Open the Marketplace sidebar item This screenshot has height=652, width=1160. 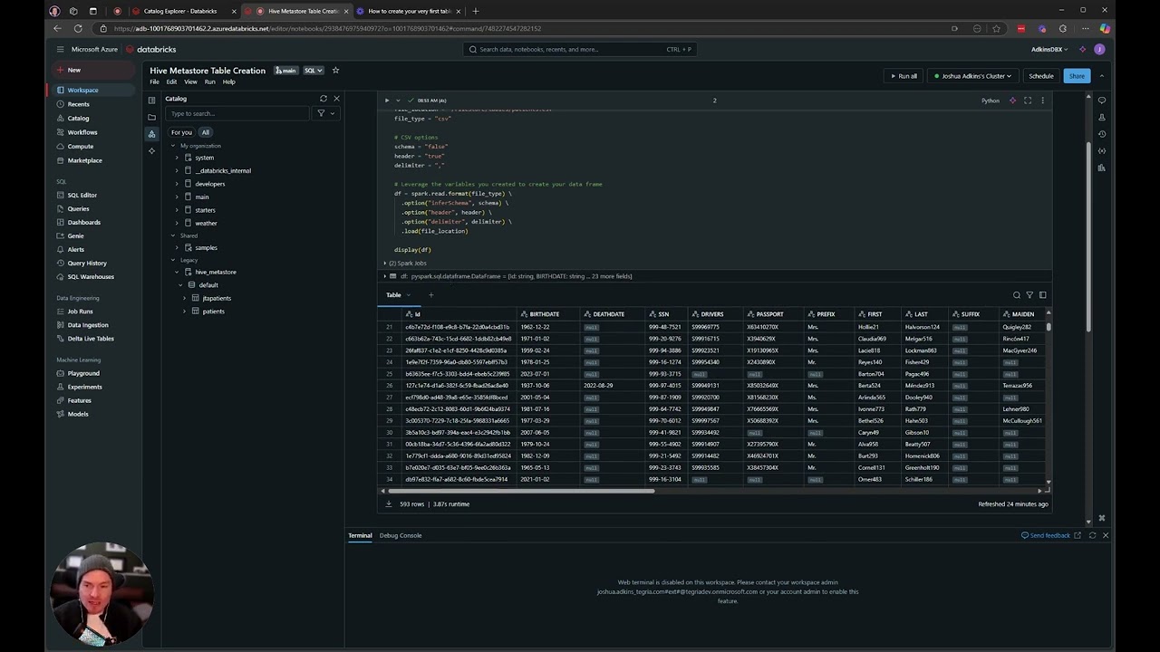85,160
